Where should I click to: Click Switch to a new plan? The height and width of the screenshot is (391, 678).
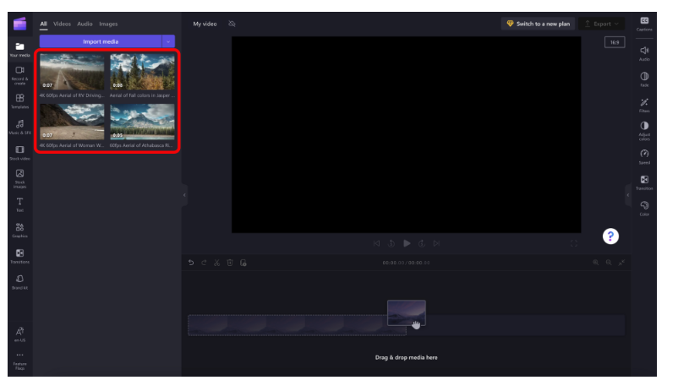click(539, 24)
